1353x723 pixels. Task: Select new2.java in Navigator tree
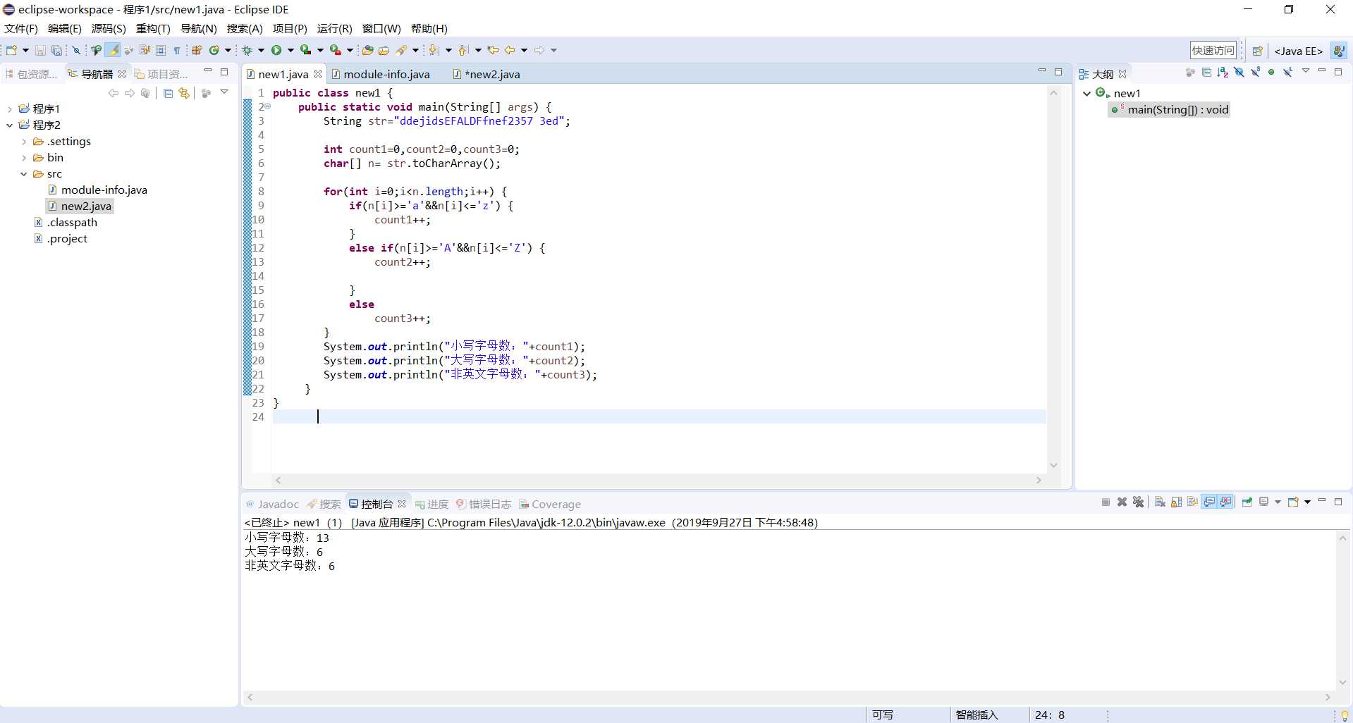point(80,206)
